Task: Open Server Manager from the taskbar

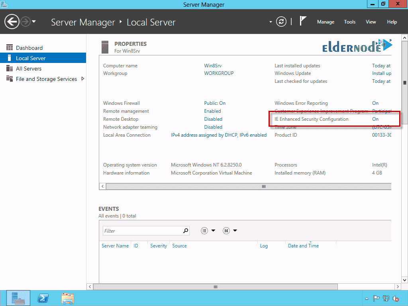Action: [18, 298]
